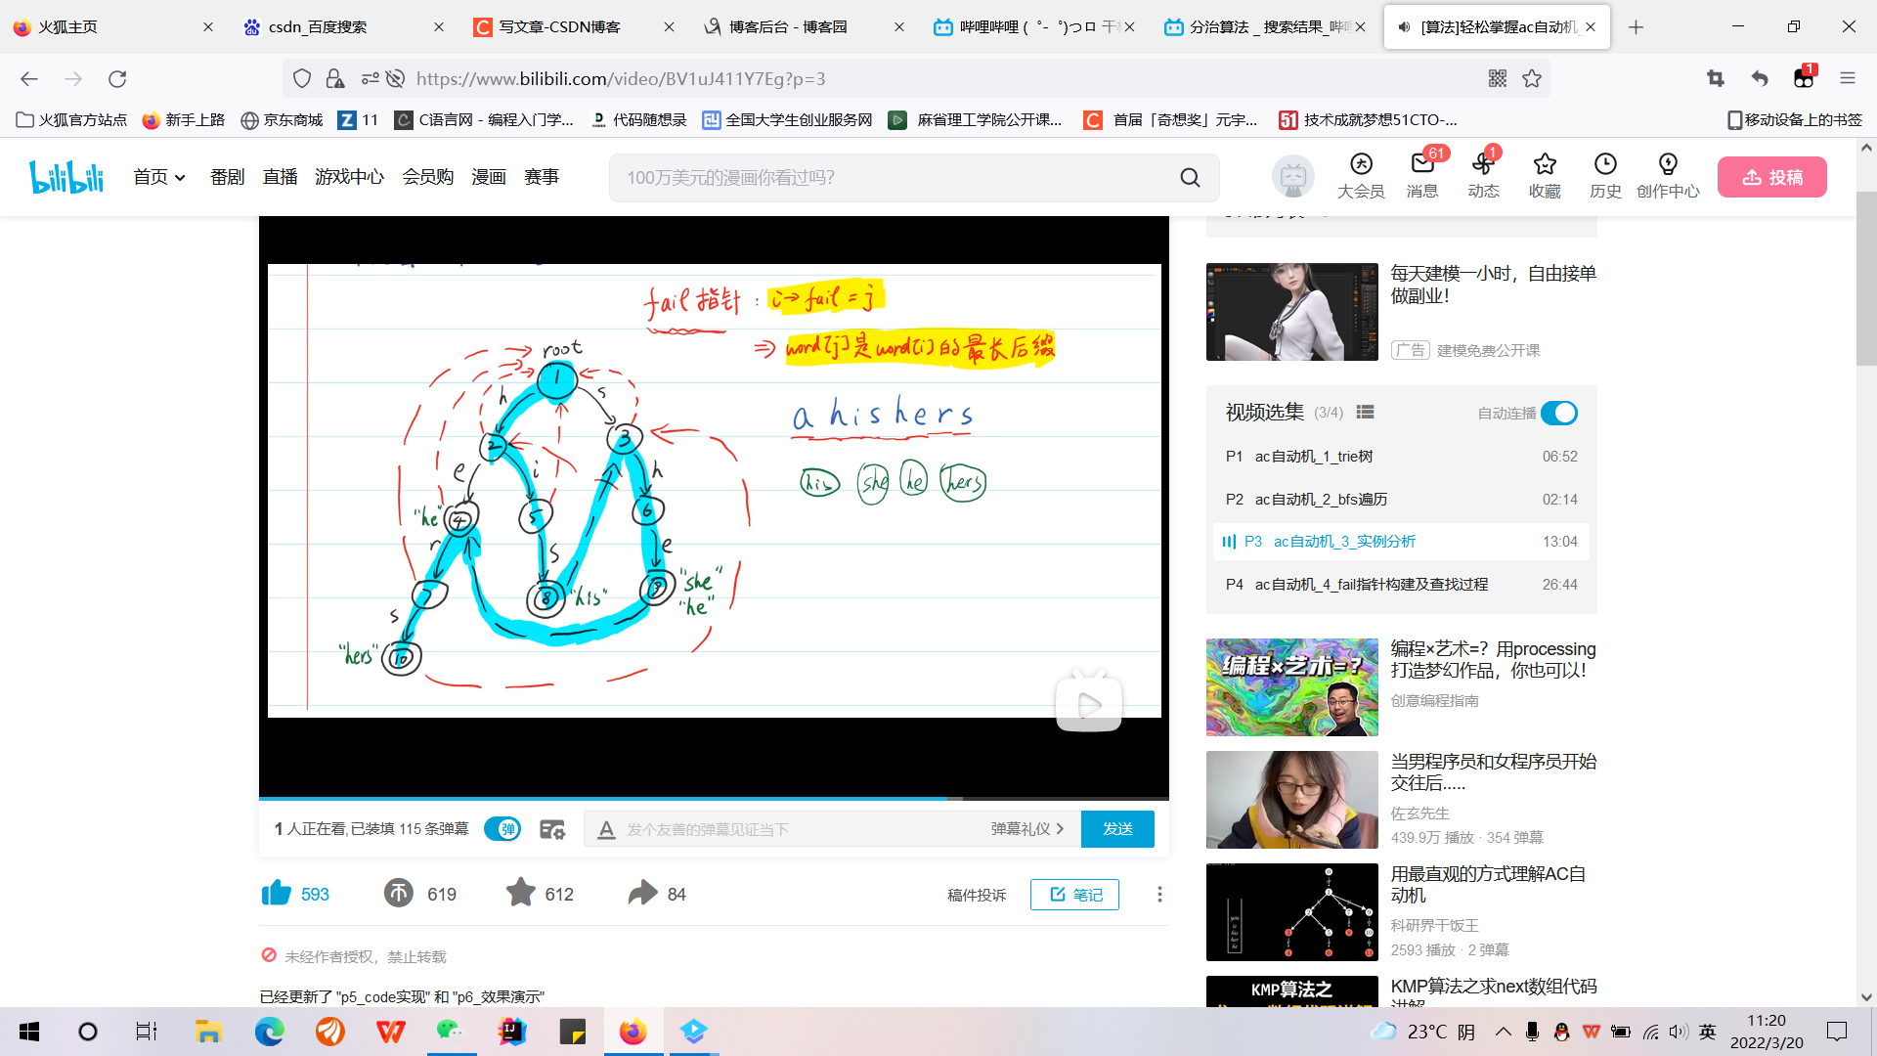Click the share arrow icon
Viewport: 1877px width, 1056px height.
coord(642,894)
